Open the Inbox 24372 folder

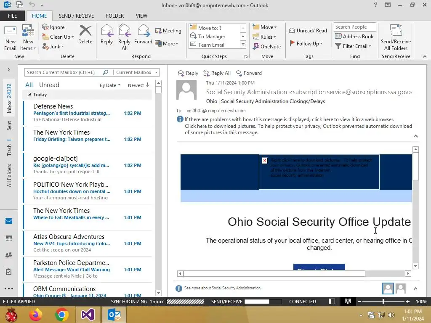(x=9, y=98)
